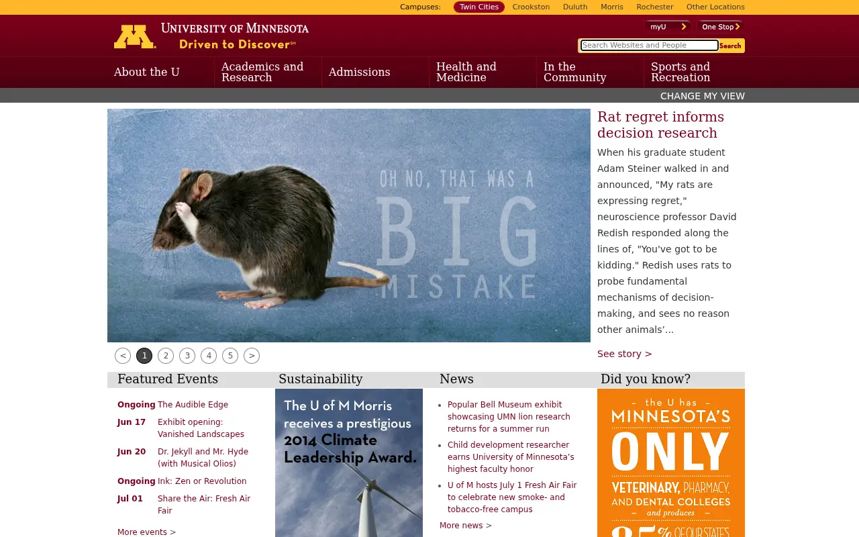Select carousel slide 2
Viewport: 859px width, 537px height.
(166, 356)
